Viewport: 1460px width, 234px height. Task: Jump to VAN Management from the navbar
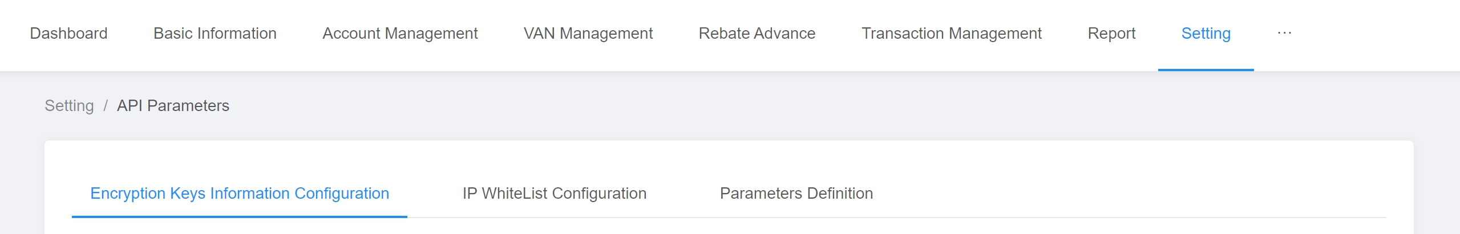pos(588,34)
